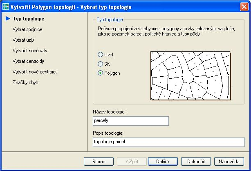Click the polygon parcel preview image

190,76
